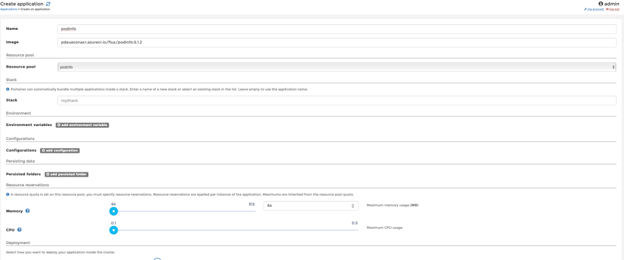The image size is (624, 260).
Task: Click the CPU help question mark icon
Action: click(x=20, y=230)
